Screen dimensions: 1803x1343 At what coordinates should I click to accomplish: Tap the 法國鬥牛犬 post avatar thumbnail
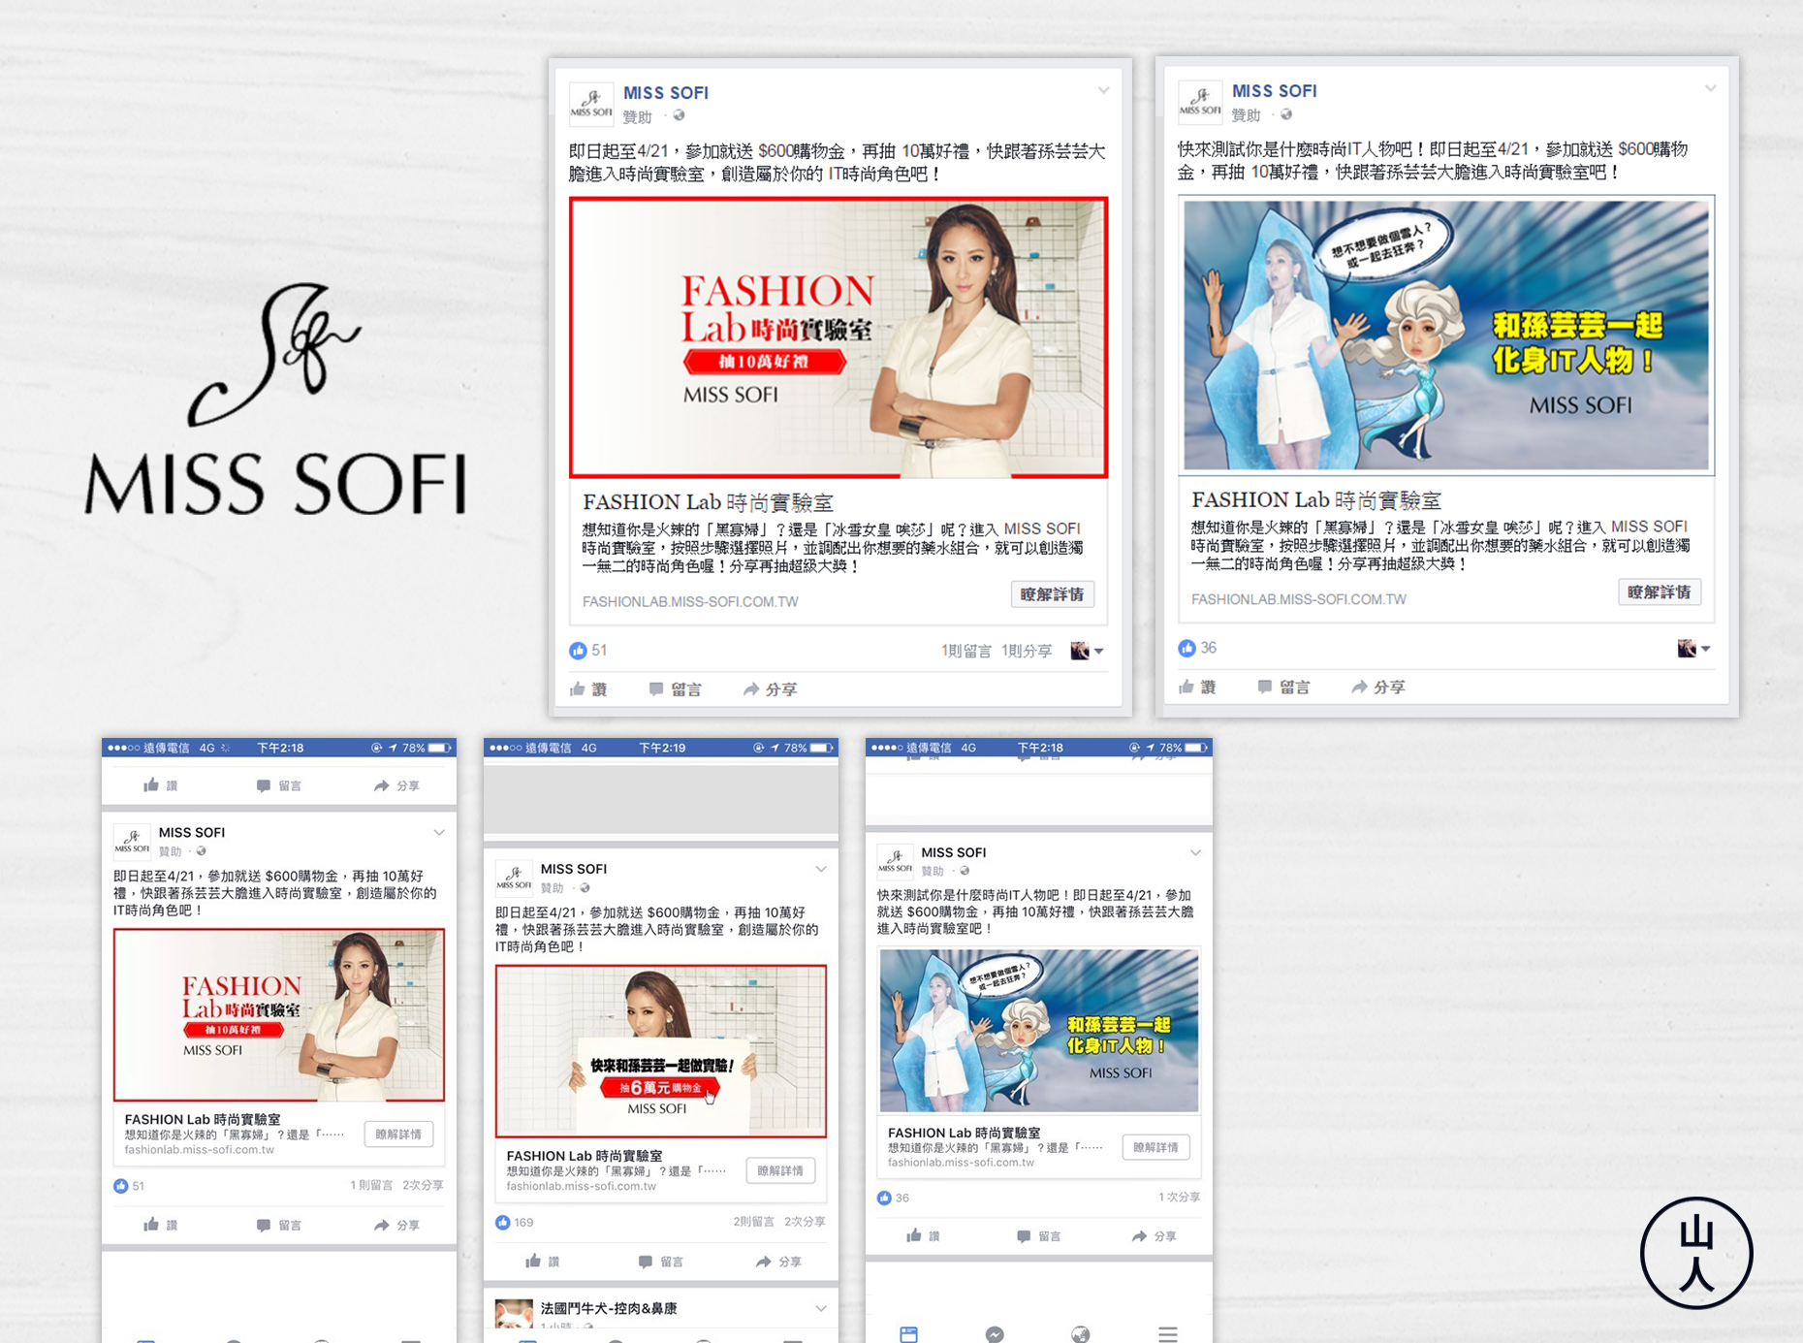514,1316
